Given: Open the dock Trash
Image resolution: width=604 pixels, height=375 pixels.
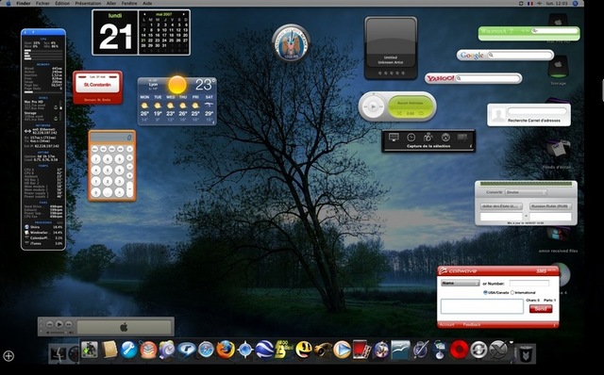Looking at the screenshot, I should point(525,353).
